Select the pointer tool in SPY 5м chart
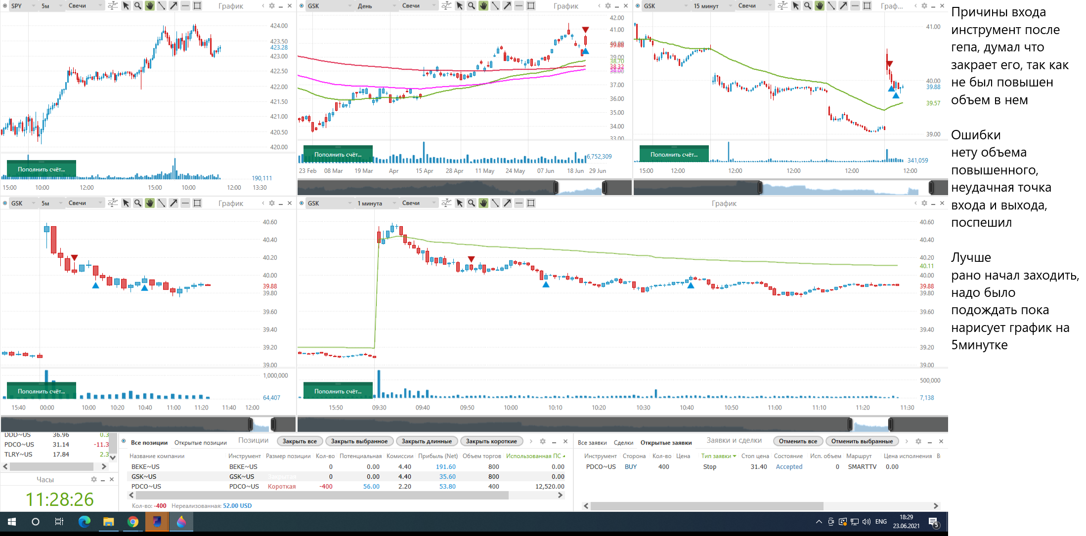 126,6
